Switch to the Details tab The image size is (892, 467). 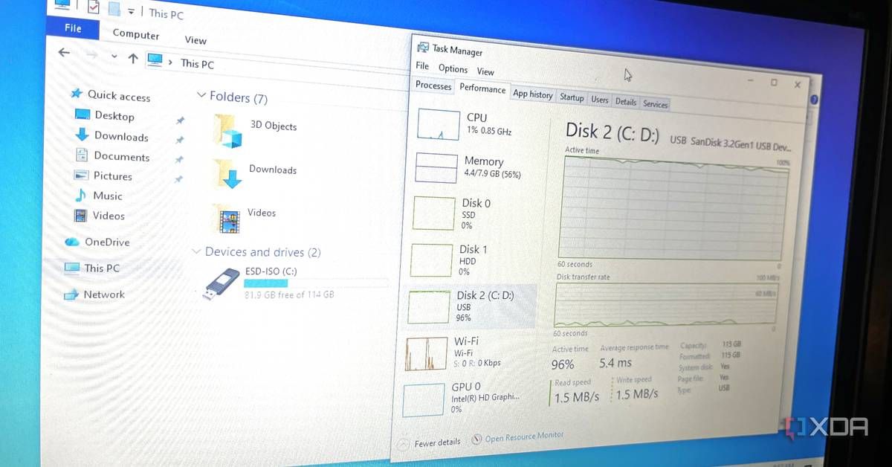[626, 102]
